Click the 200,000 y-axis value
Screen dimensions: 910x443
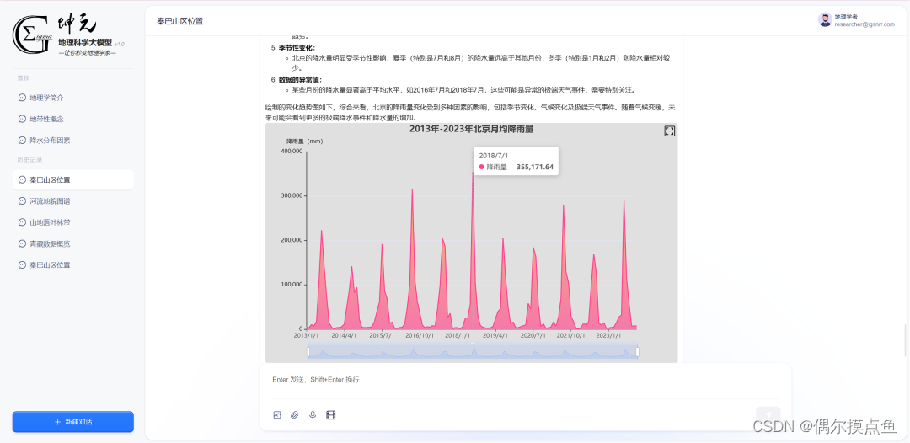292,240
